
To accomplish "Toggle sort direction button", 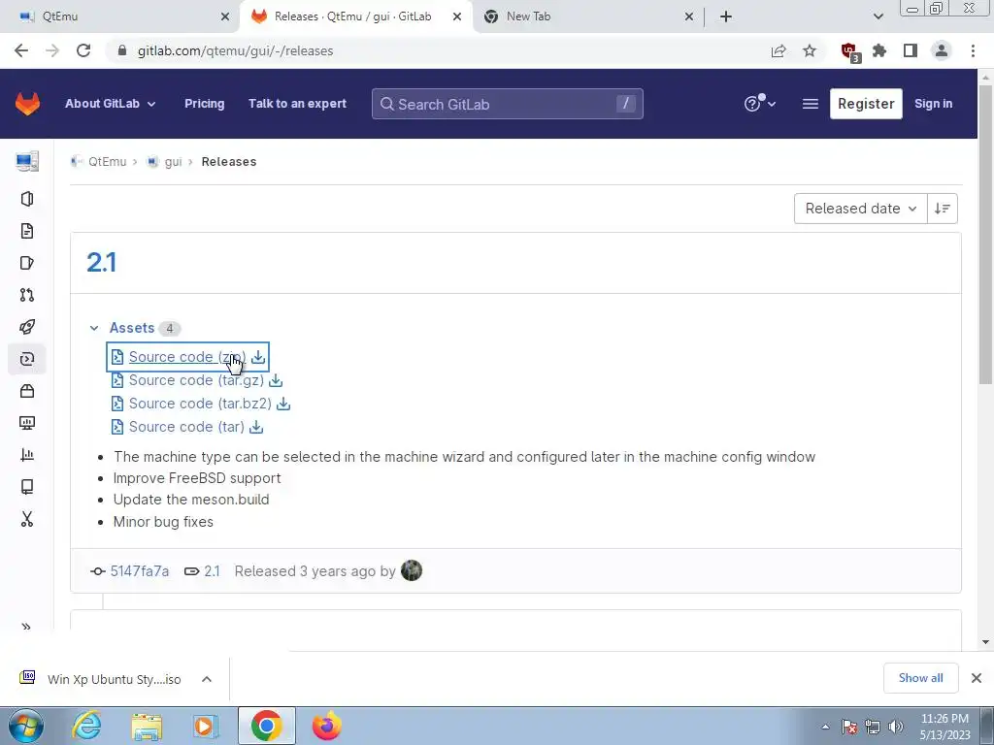I will (942, 209).
